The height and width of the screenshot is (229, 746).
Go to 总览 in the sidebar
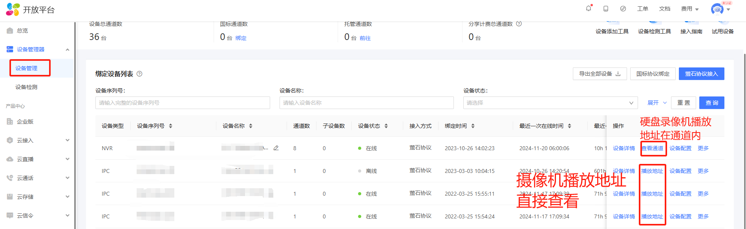point(22,31)
